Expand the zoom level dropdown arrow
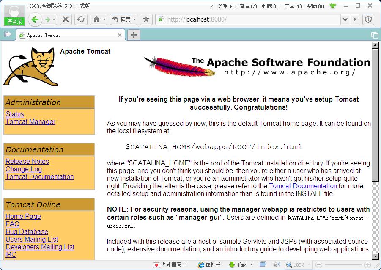The width and height of the screenshot is (381, 270). pos(309,264)
